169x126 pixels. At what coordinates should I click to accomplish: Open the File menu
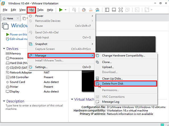tap(5, 10)
